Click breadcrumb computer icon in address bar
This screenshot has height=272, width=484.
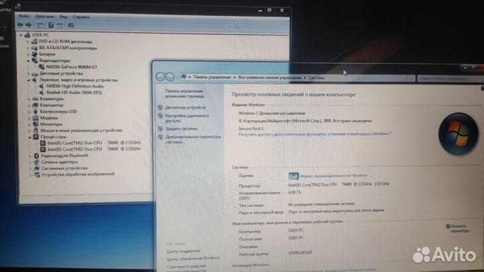tap(184, 77)
